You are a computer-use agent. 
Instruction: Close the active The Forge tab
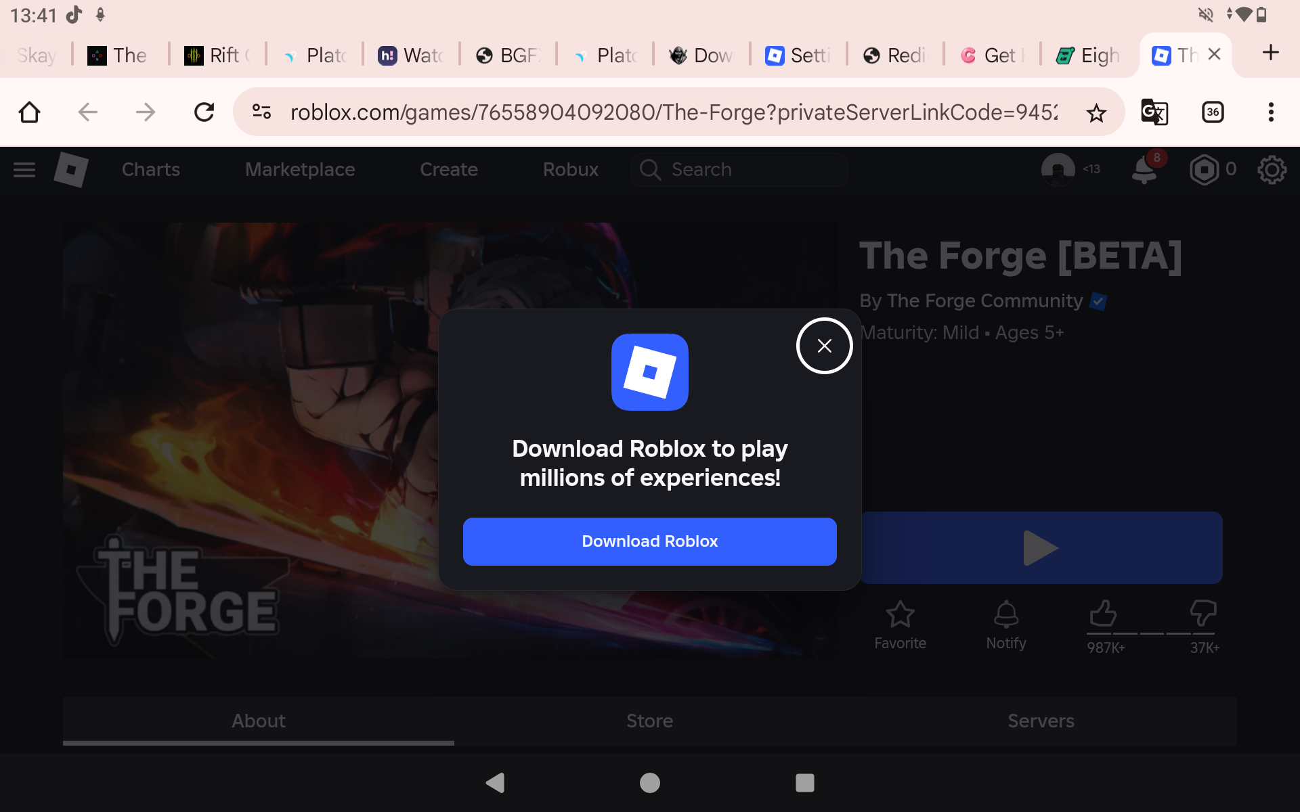click(x=1215, y=54)
